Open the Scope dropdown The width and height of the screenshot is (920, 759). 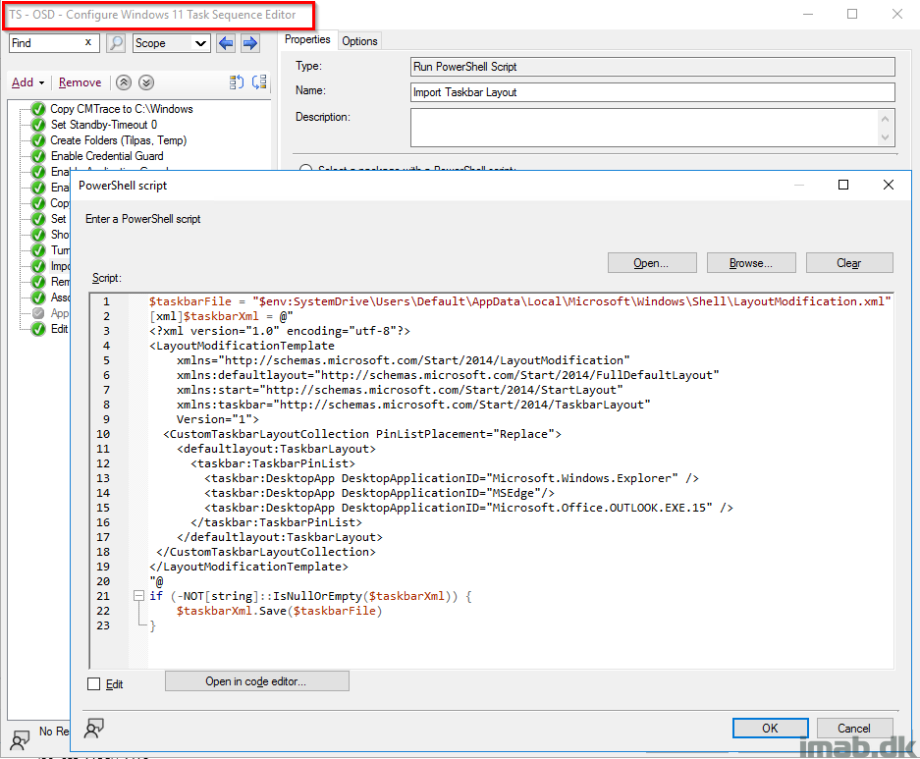(172, 43)
